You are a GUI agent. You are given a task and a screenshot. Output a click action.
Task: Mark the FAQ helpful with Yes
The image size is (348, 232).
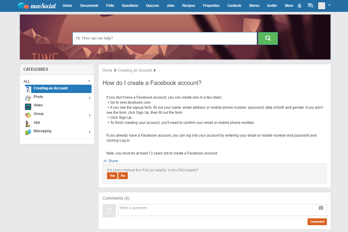click(112, 176)
